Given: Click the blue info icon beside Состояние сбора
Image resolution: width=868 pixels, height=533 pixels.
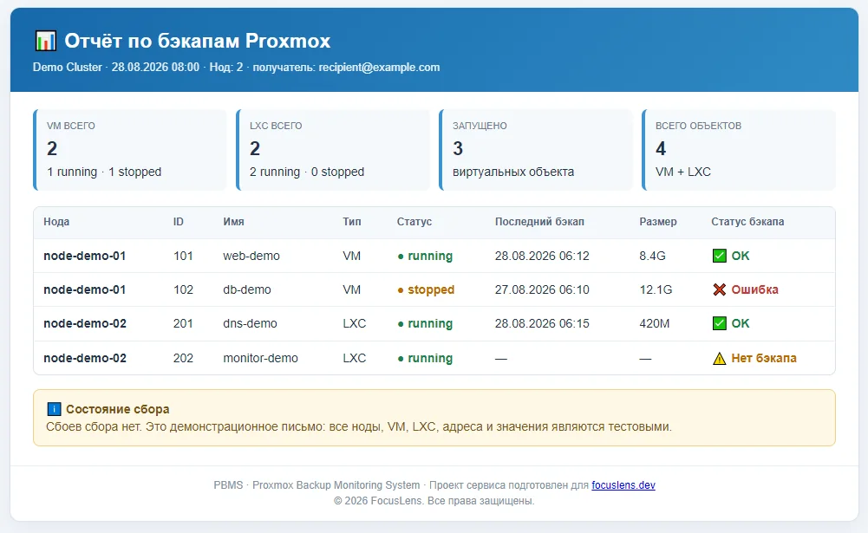Looking at the screenshot, I should point(55,409).
